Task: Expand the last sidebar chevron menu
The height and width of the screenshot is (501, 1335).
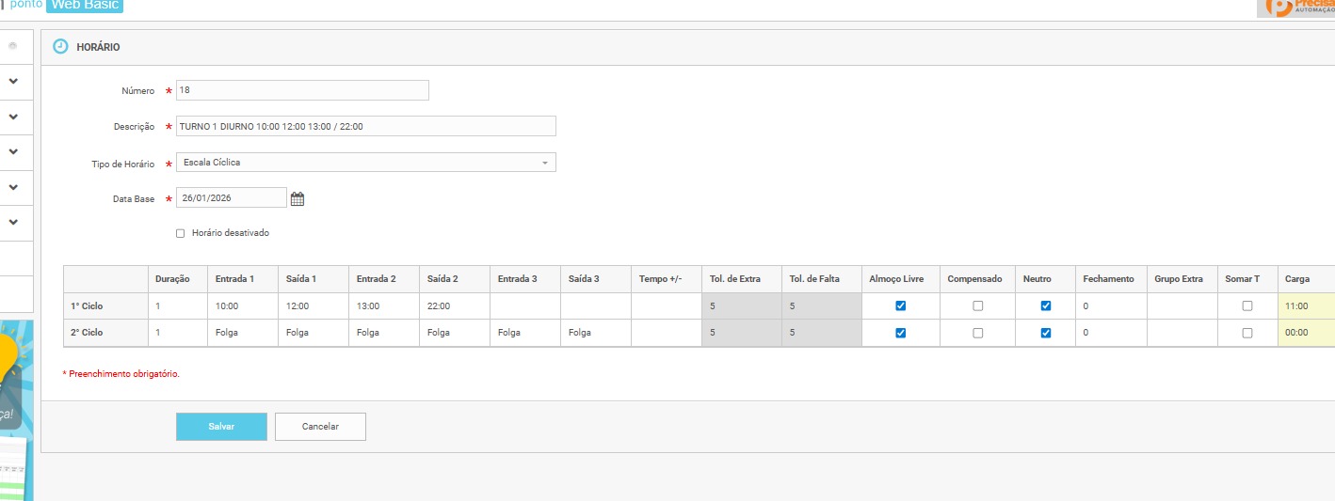Action: (x=13, y=223)
